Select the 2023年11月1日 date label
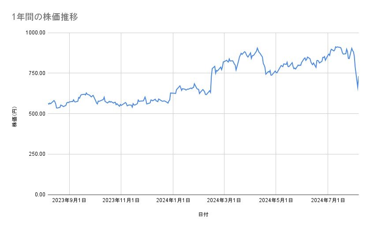 [121, 201]
